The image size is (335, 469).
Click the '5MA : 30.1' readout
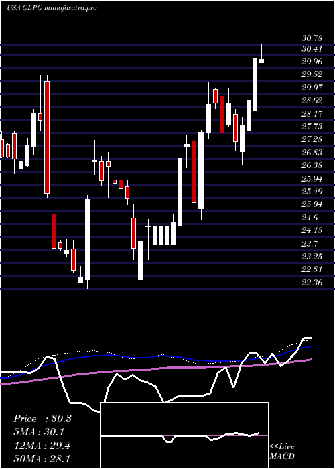coord(40,432)
